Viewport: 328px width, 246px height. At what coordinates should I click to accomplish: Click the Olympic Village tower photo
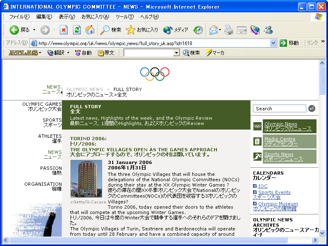86,179
